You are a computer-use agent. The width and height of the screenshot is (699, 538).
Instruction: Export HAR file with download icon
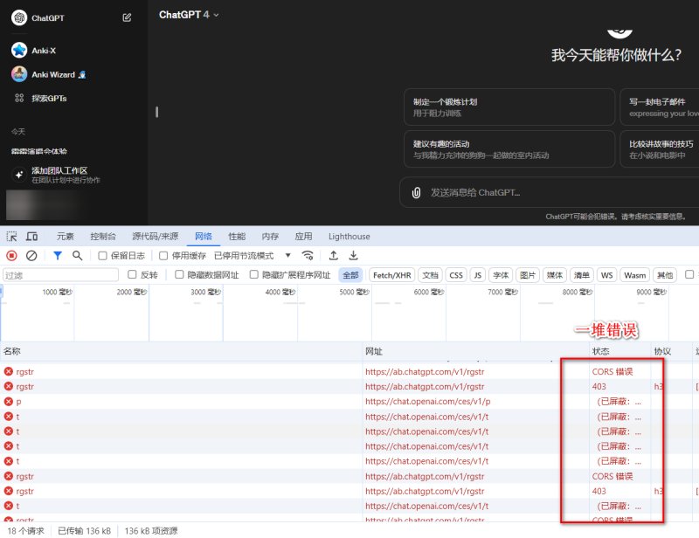click(354, 255)
